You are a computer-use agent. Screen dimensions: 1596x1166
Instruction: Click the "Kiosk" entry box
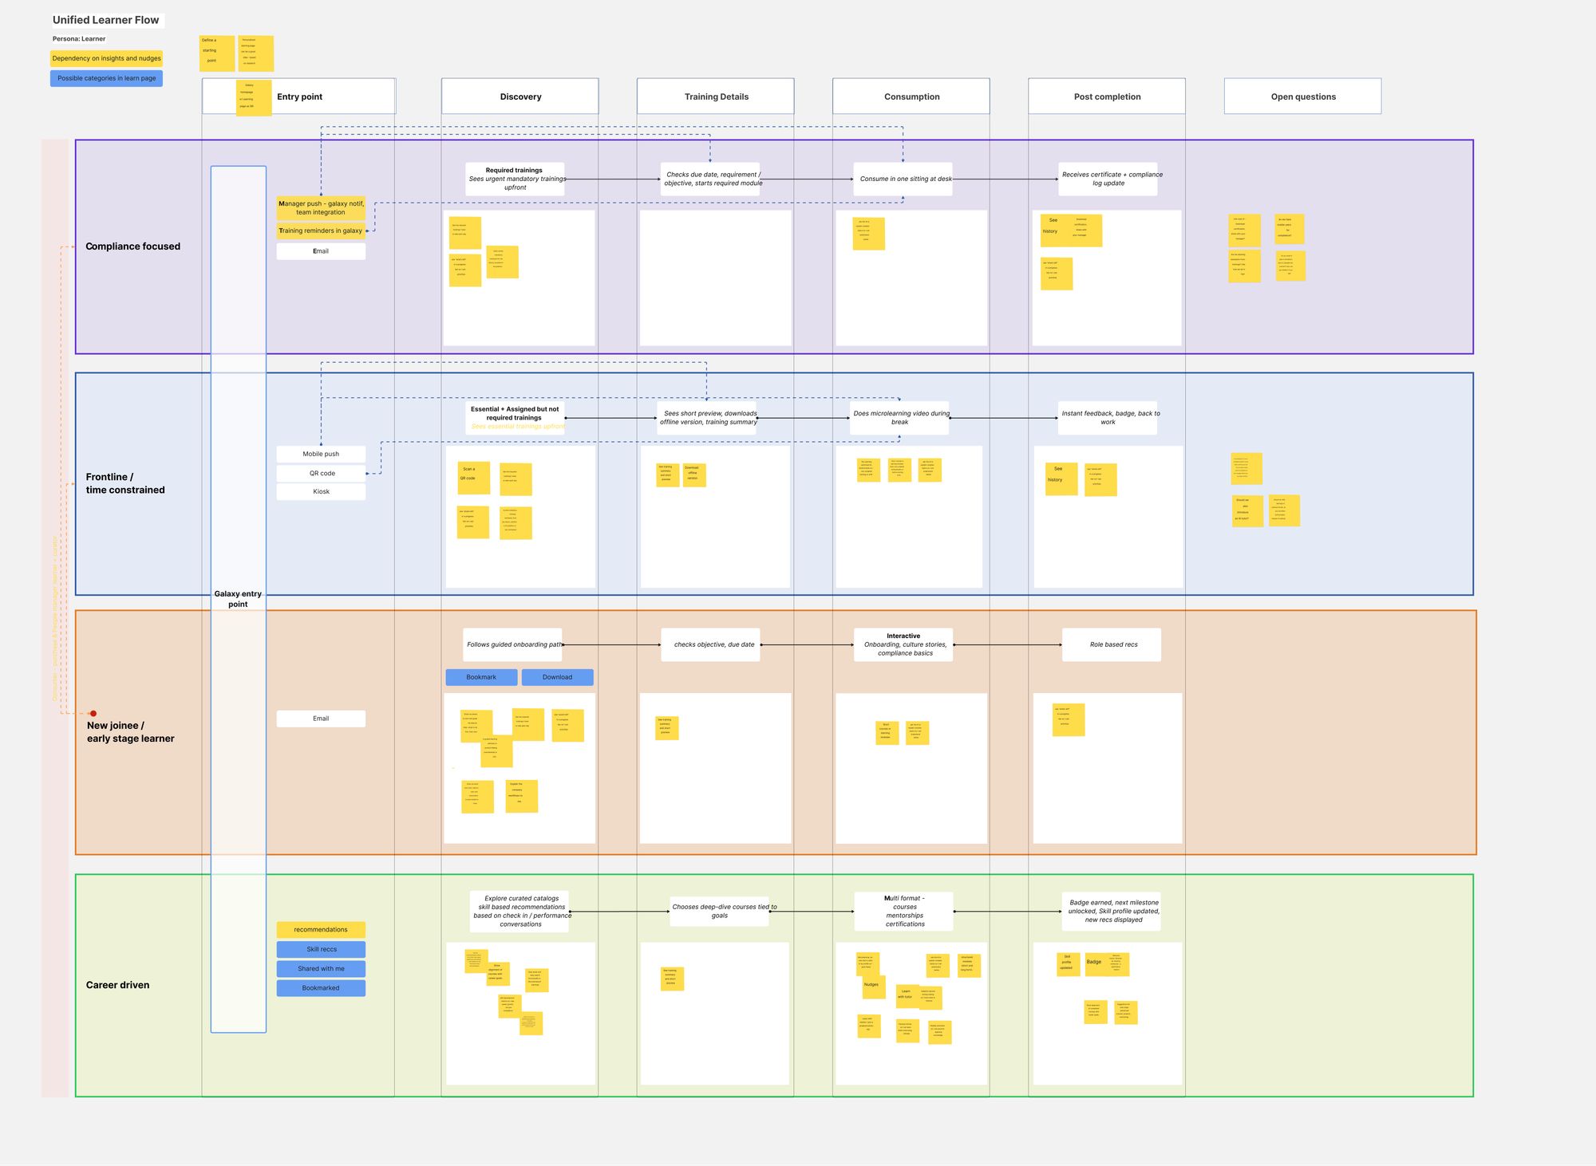click(321, 491)
